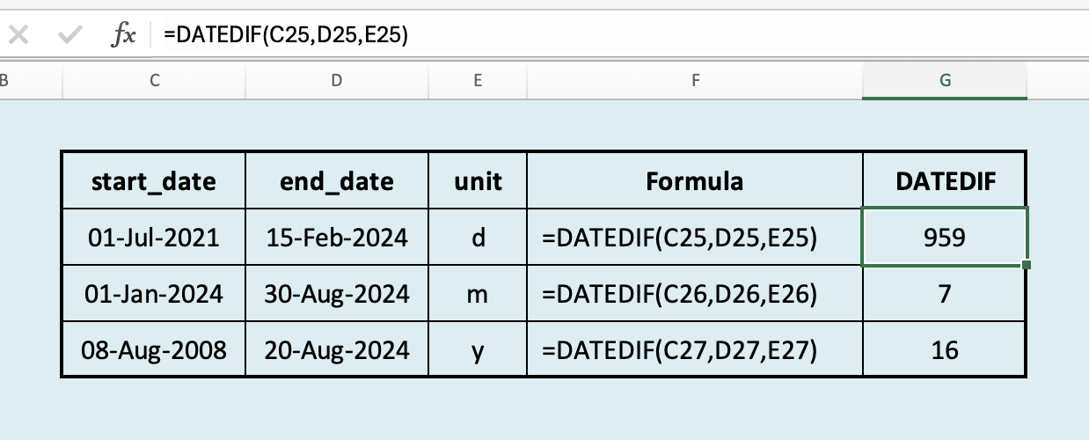Select cell with 30-Aug-2024
The image size is (1089, 440).
[337, 293]
